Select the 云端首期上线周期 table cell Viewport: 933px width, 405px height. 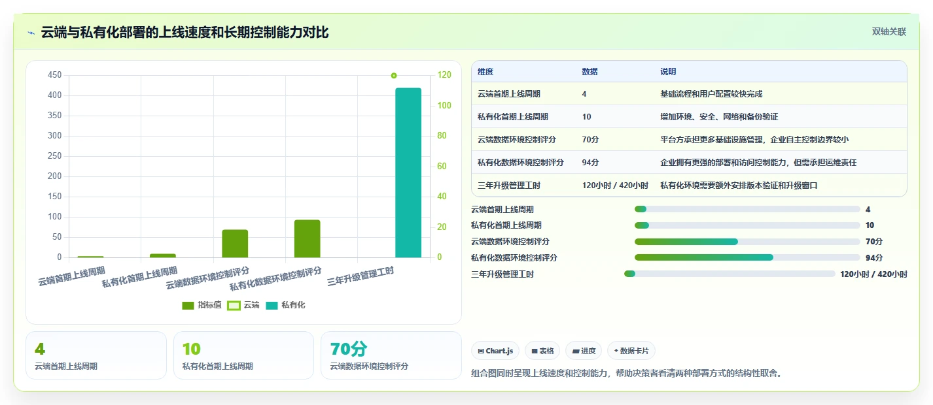[523, 94]
